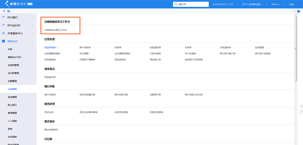The image size is (303, 145).
Task: Open the 101.2 总装事业部 organization dropdown
Action: point(252,4)
